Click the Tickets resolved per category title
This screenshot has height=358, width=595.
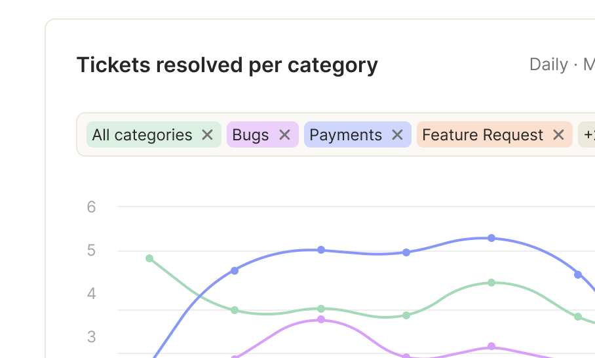click(227, 65)
